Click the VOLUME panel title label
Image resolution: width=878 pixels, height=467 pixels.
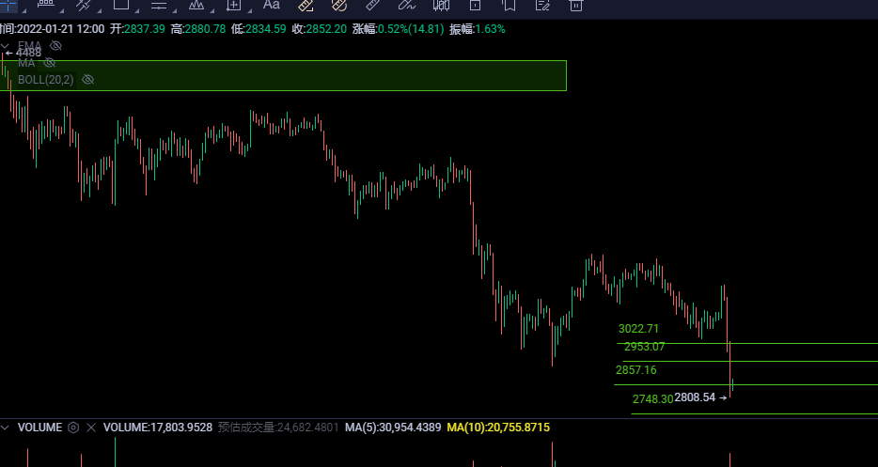39,428
